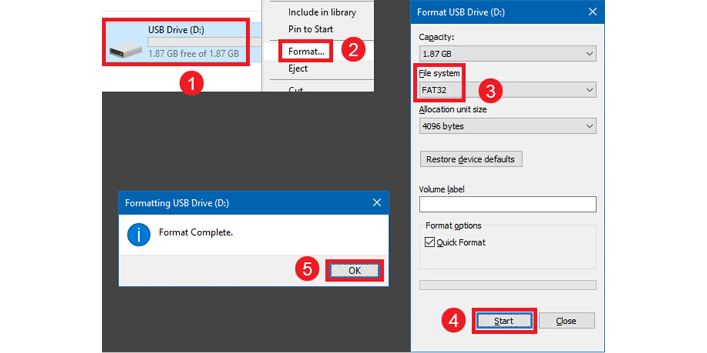Enable the Quick Format checkbox
This screenshot has width=707, height=353.
point(429,242)
